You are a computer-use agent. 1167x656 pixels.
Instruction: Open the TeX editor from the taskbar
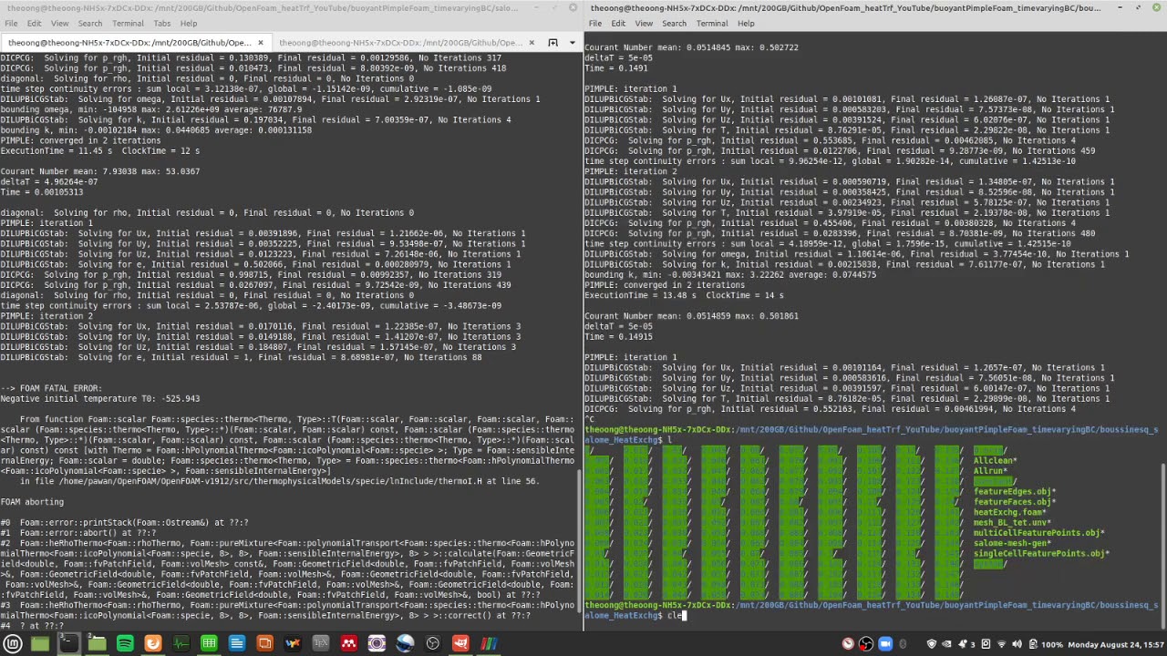[321, 644]
